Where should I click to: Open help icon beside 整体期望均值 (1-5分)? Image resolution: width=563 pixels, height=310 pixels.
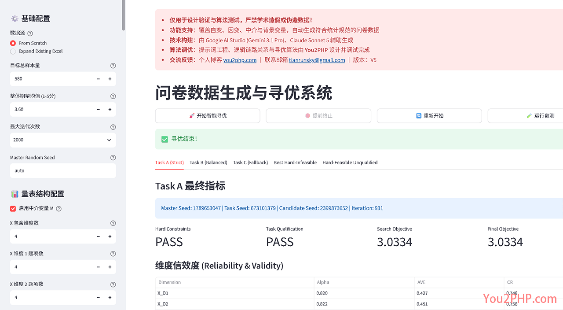click(113, 96)
